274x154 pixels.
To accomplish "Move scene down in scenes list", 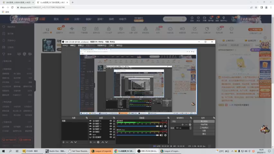I will [x=75, y=142].
